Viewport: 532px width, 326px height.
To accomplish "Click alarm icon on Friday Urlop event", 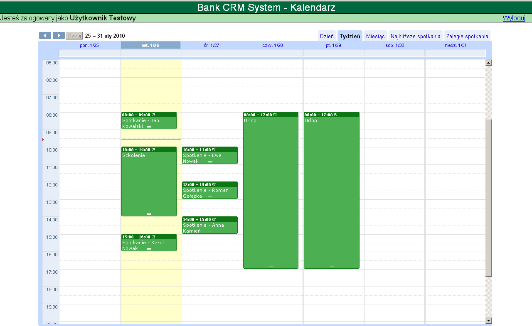I will coord(336,115).
